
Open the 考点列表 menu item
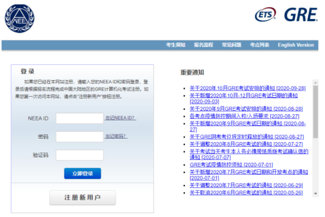tap(260, 45)
